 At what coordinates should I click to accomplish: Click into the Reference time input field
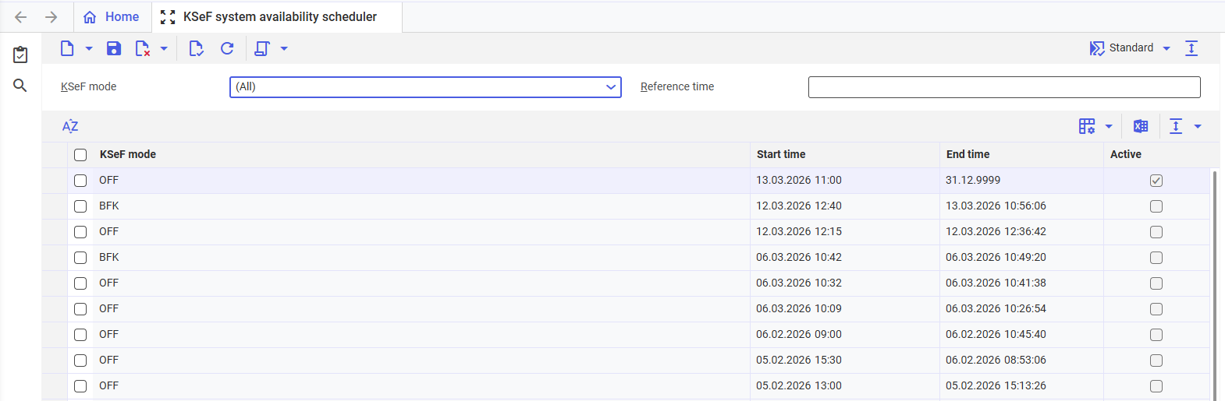point(1003,87)
